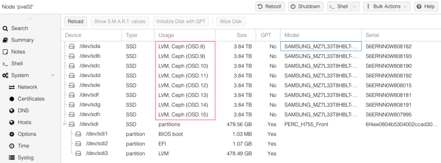
Task: Select the PERC_H755_Front model cell
Action: point(321,124)
